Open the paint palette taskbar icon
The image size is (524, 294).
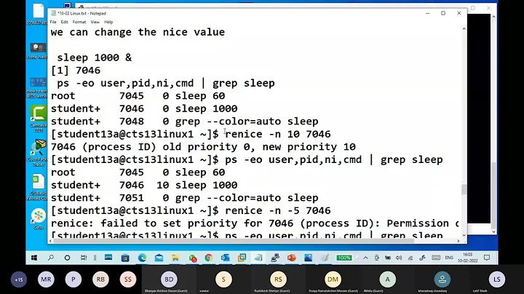click(x=325, y=258)
